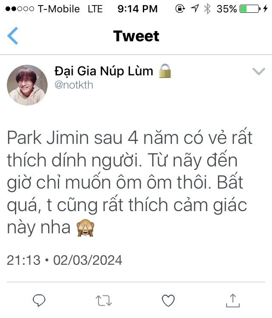Tap the 21:13 · 02/03/2024 timestamp

tap(65, 260)
